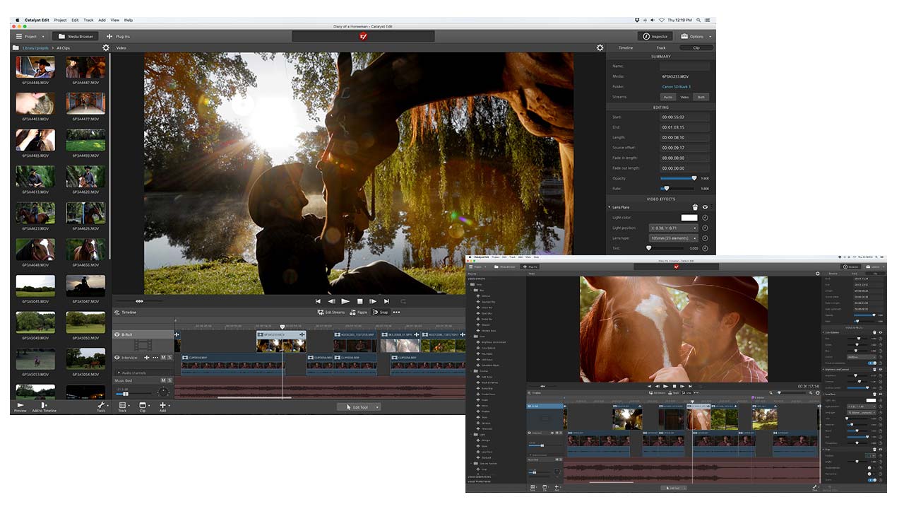Select Video streams option

pos(684,97)
